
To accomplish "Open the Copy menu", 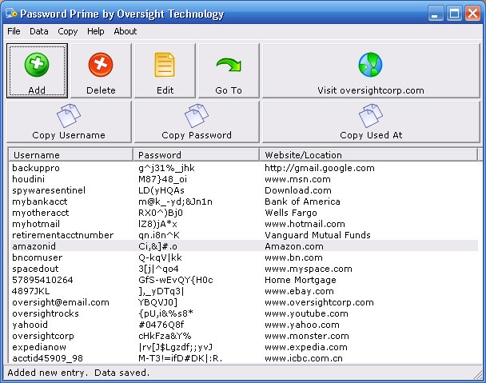I will click(x=68, y=31).
